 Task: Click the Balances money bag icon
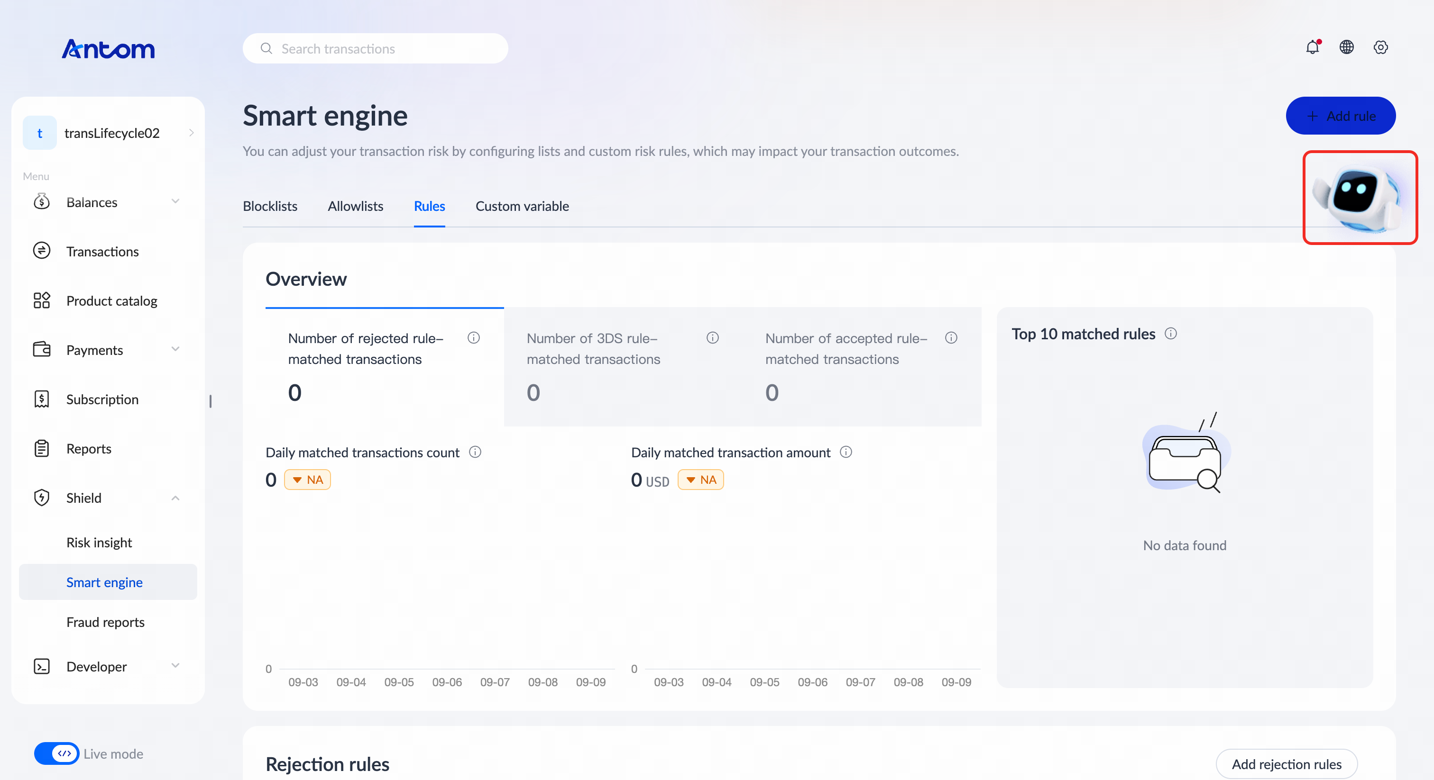click(x=42, y=201)
